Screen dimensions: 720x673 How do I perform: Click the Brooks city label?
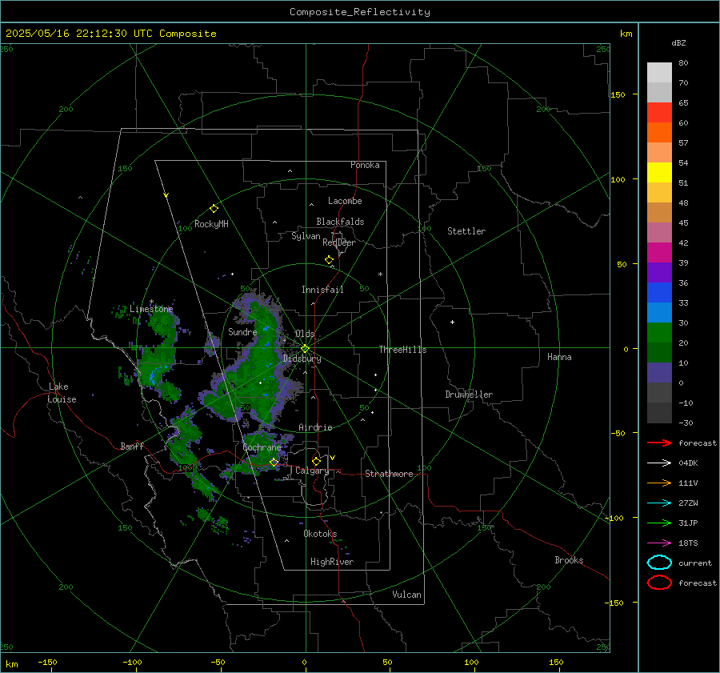click(569, 560)
